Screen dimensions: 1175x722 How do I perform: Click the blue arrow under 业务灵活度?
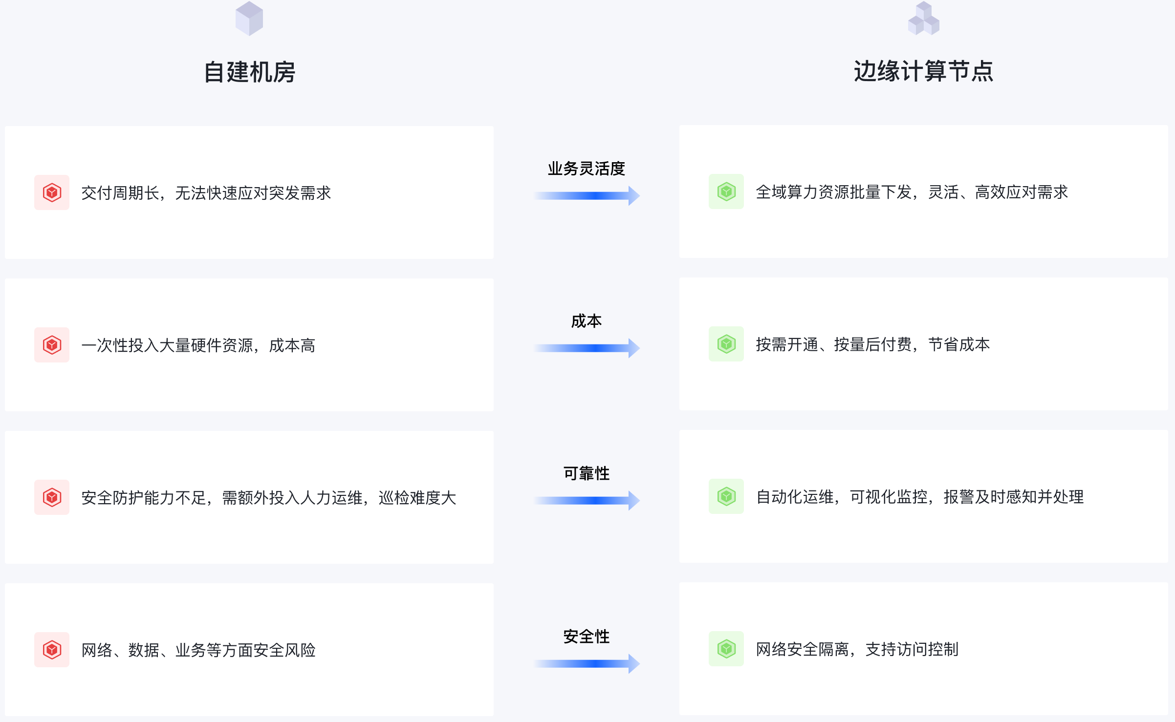coord(587,196)
